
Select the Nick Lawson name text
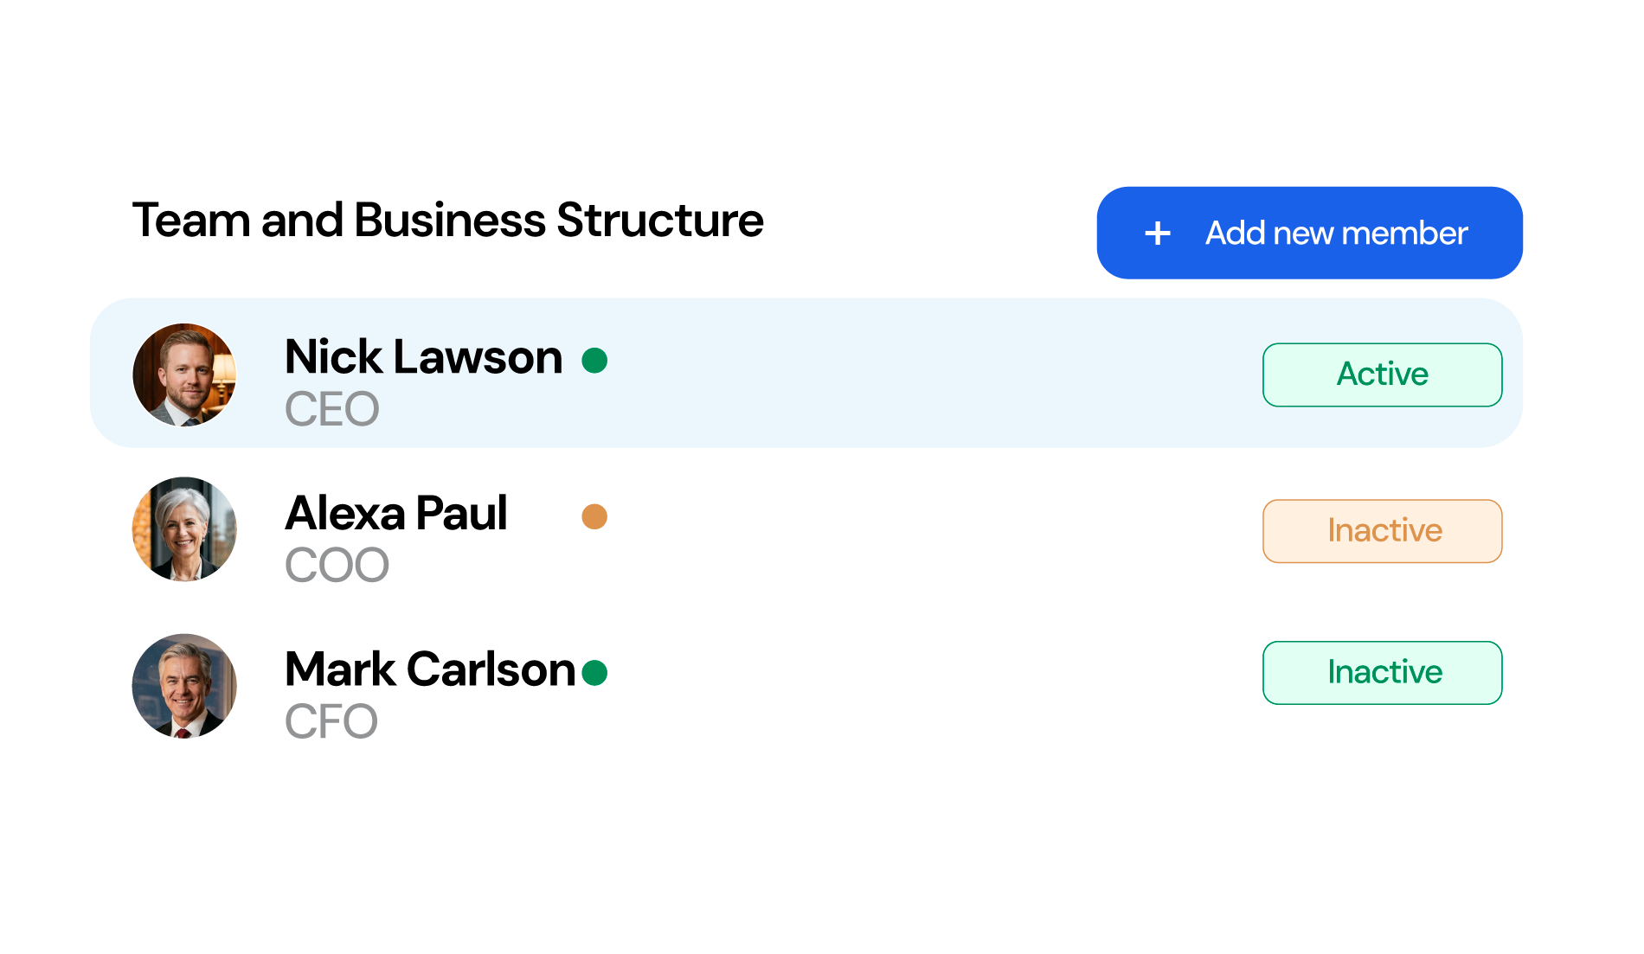[x=423, y=357]
